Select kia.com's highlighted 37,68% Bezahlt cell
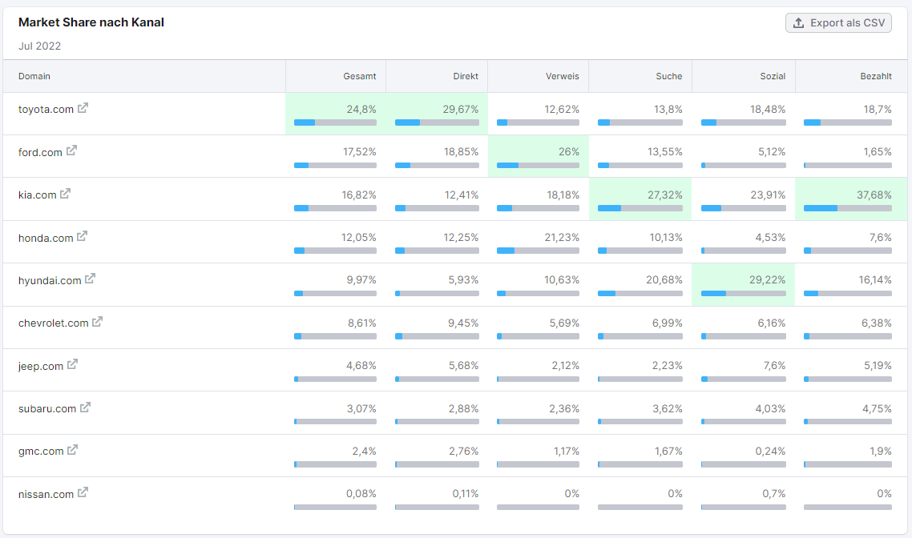The image size is (912, 538). 852,199
